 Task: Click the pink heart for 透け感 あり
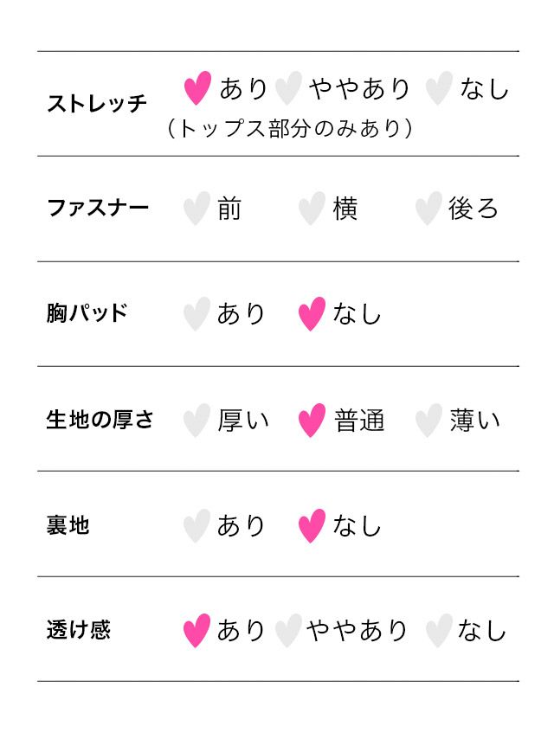click(196, 630)
